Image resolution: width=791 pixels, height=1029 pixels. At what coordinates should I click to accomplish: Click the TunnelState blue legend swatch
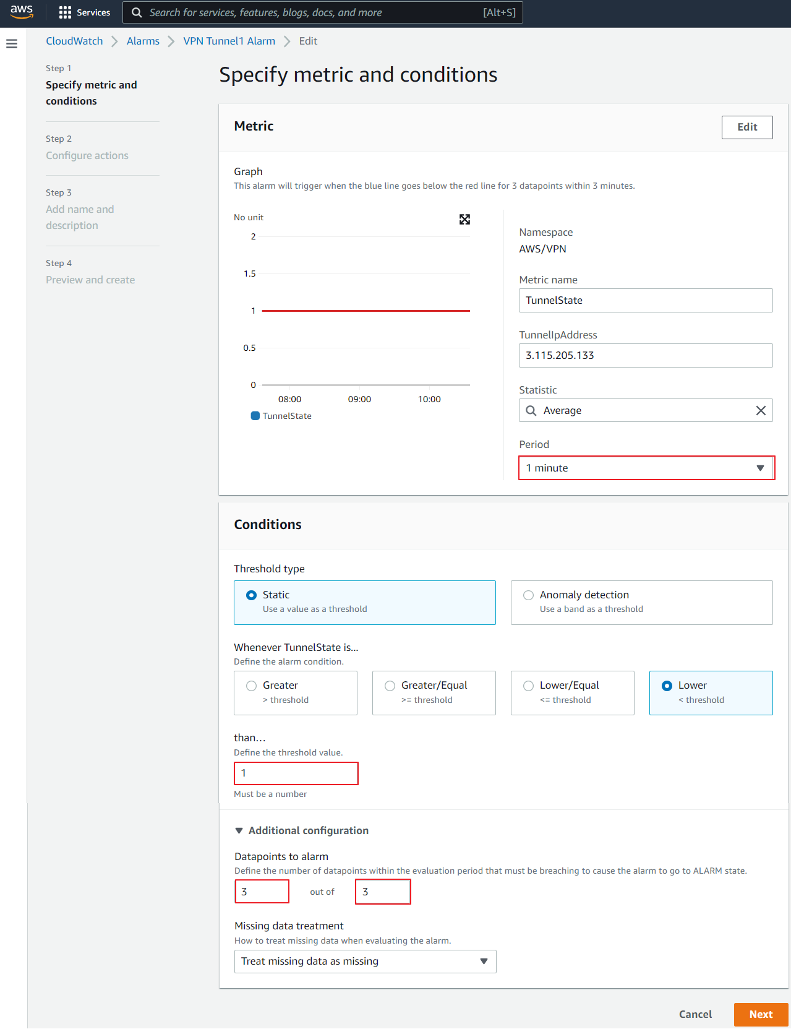[255, 416]
